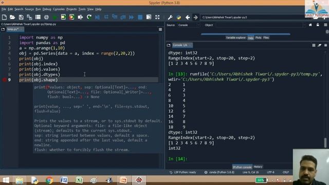Switch to History tab
Screen dimensions: 329x185
pyautogui.click(x=258, y=167)
